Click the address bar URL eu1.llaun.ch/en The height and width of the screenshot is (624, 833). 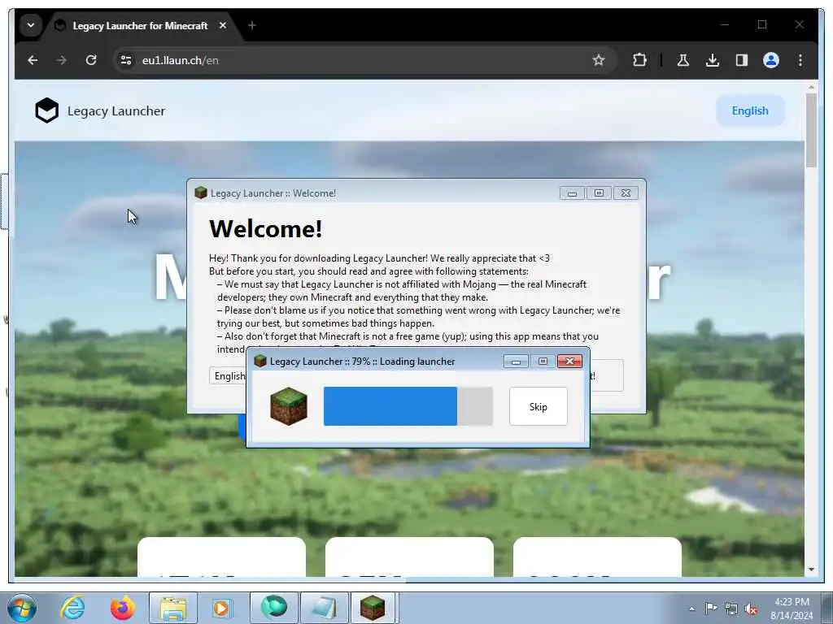click(180, 60)
